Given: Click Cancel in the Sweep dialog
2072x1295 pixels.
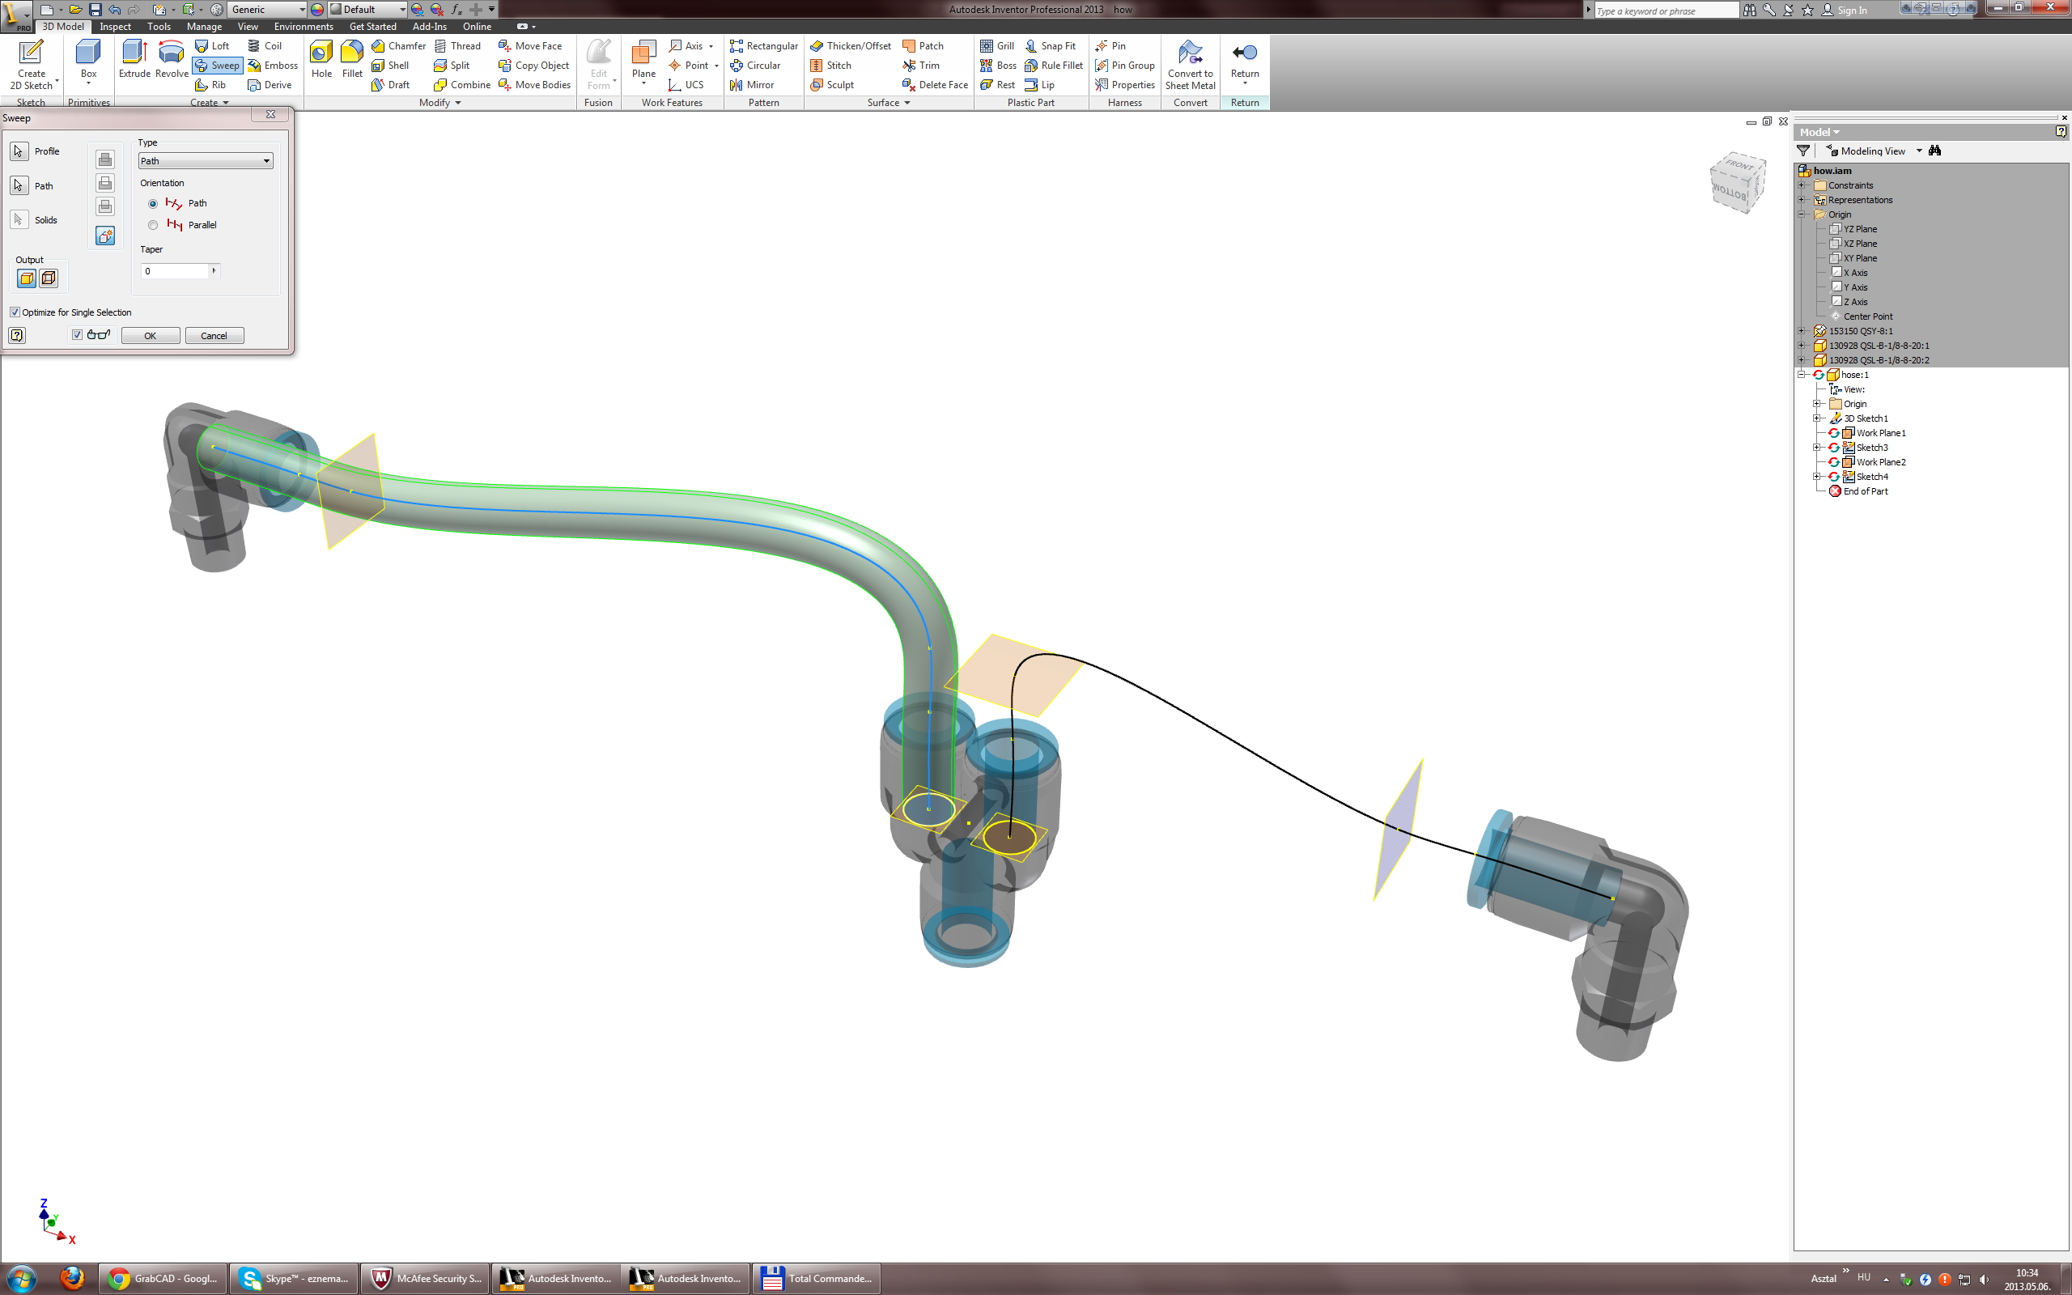Looking at the screenshot, I should click(x=214, y=336).
